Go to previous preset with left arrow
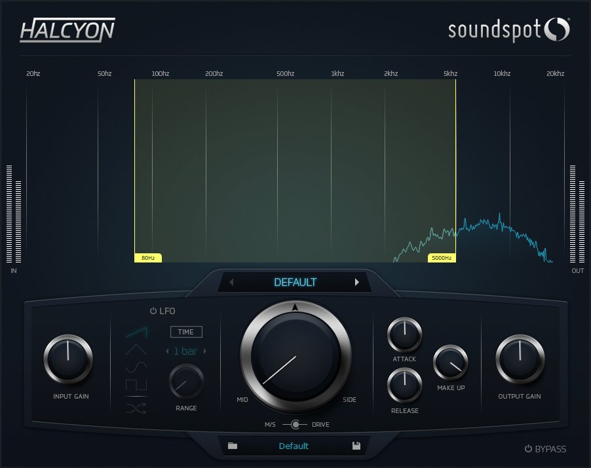The width and height of the screenshot is (591, 468). (231, 283)
